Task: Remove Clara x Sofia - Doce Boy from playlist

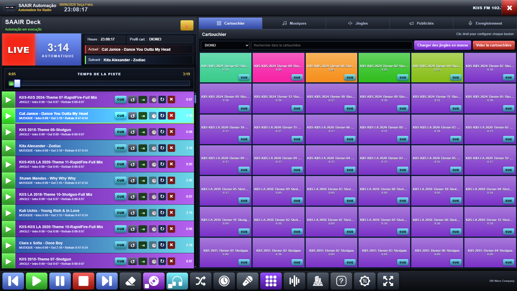Action: coord(171,245)
